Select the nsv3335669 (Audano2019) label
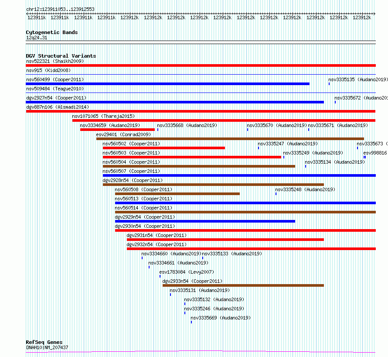This screenshot has width=388, height=357. (221, 318)
